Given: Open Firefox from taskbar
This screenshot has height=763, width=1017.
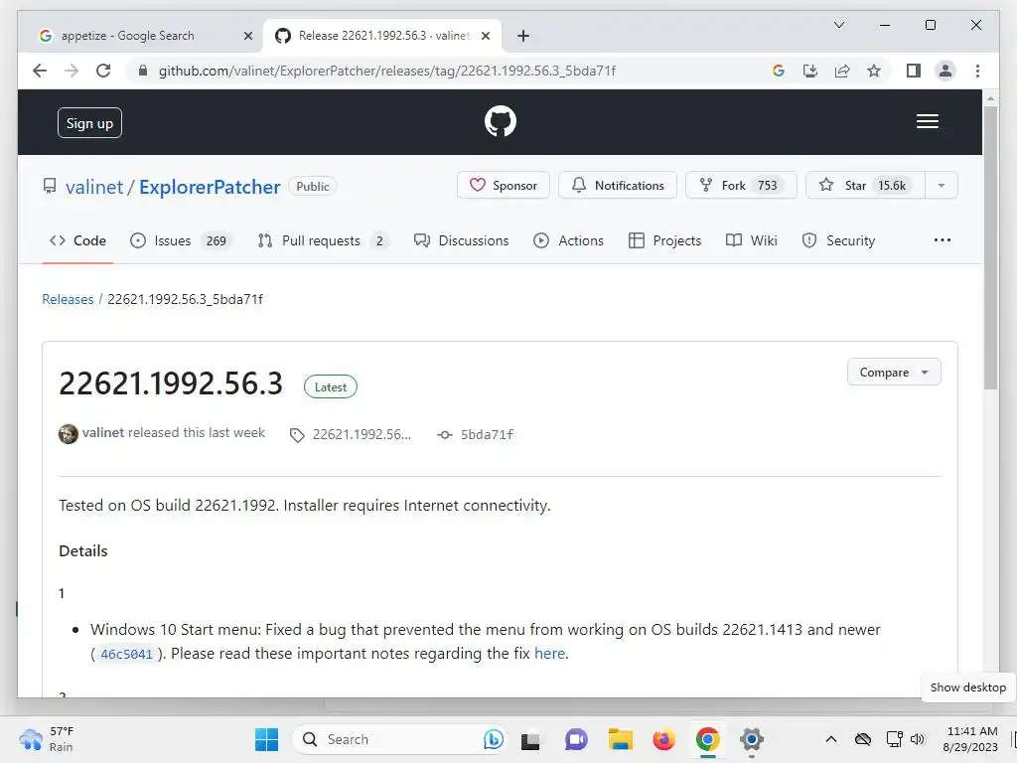Looking at the screenshot, I should [x=663, y=739].
